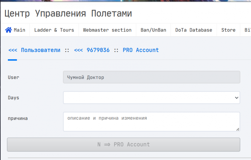Click the причина field label
This screenshot has height=160, width=251.
18,118
